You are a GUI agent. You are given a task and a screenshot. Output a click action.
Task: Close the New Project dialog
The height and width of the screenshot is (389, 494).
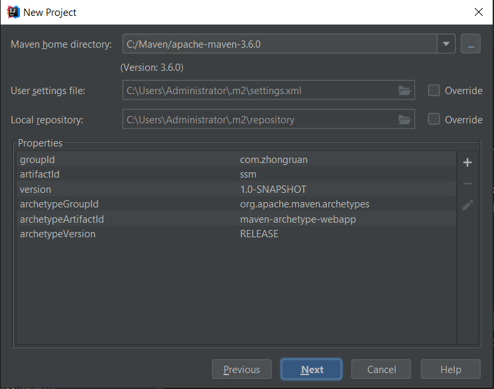pos(477,12)
